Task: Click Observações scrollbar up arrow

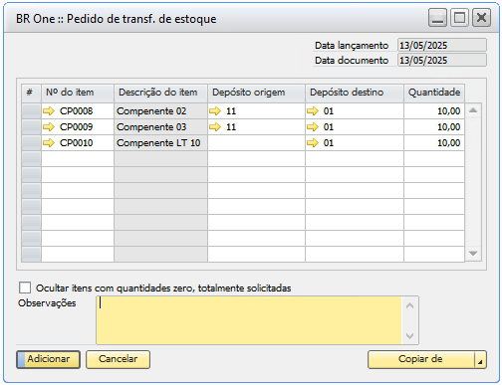Action: point(410,305)
